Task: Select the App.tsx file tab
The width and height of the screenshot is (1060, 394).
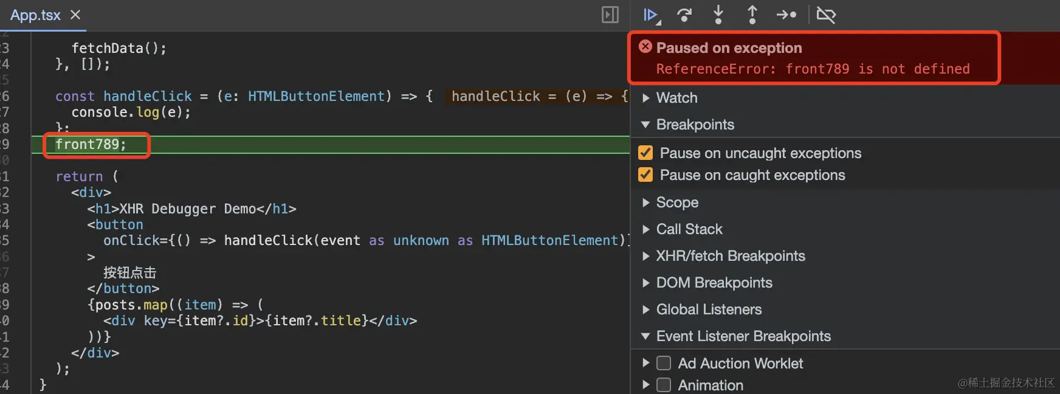Action: click(x=35, y=15)
